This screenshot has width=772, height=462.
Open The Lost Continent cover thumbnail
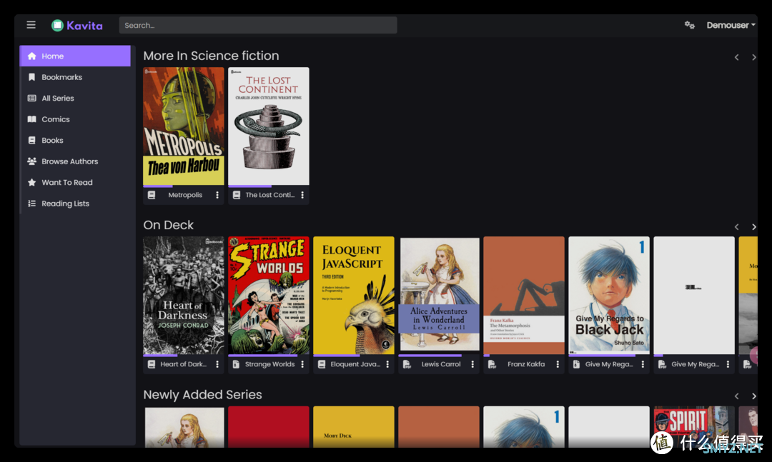[x=269, y=126]
